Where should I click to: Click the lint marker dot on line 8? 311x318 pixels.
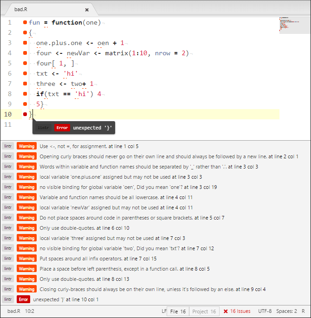(25, 94)
